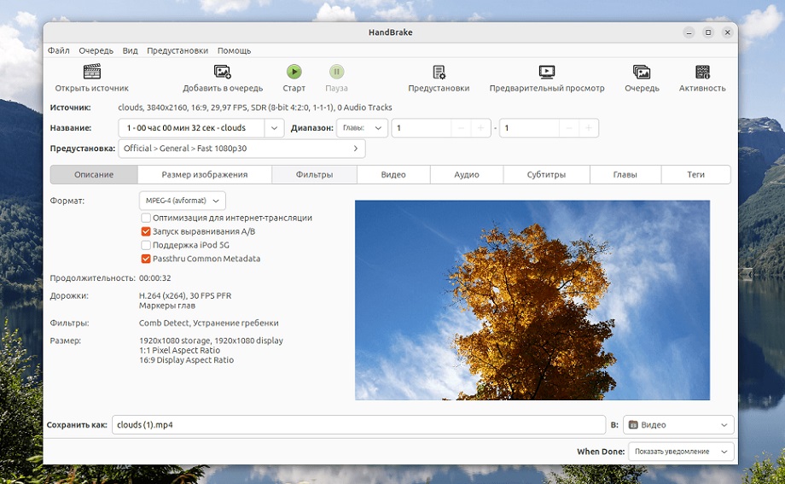
Task: Uncheck Запуск выравнивания A/B
Action: coord(146,231)
